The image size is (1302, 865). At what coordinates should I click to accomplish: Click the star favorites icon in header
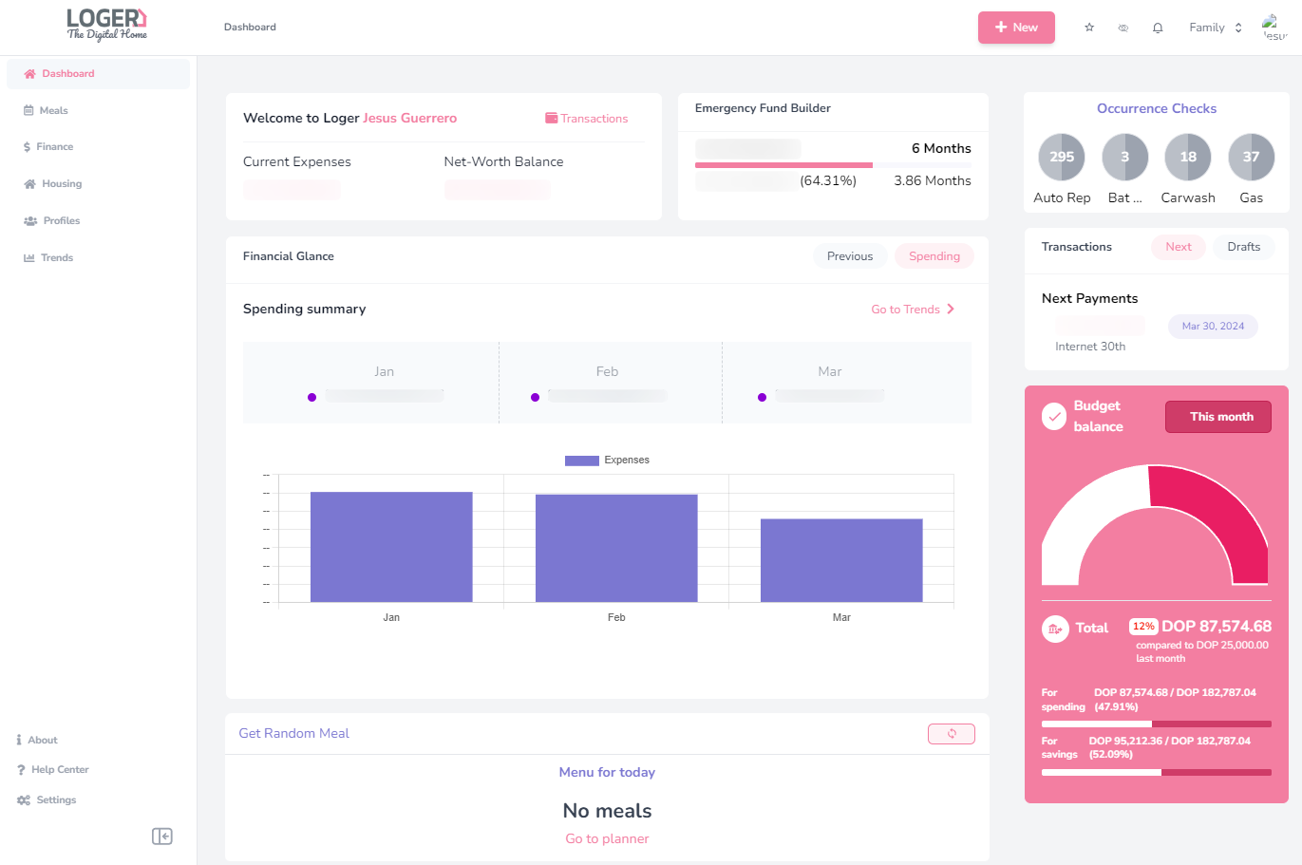(x=1089, y=28)
